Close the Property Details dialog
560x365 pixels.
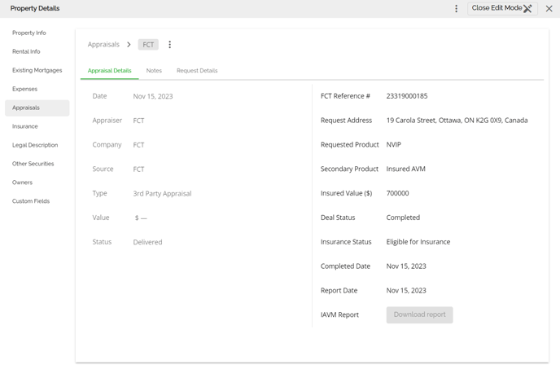(x=549, y=9)
